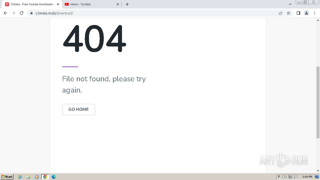This screenshot has height=180, width=320.
Task: Open the media player taskbar icon
Action: point(37,177)
